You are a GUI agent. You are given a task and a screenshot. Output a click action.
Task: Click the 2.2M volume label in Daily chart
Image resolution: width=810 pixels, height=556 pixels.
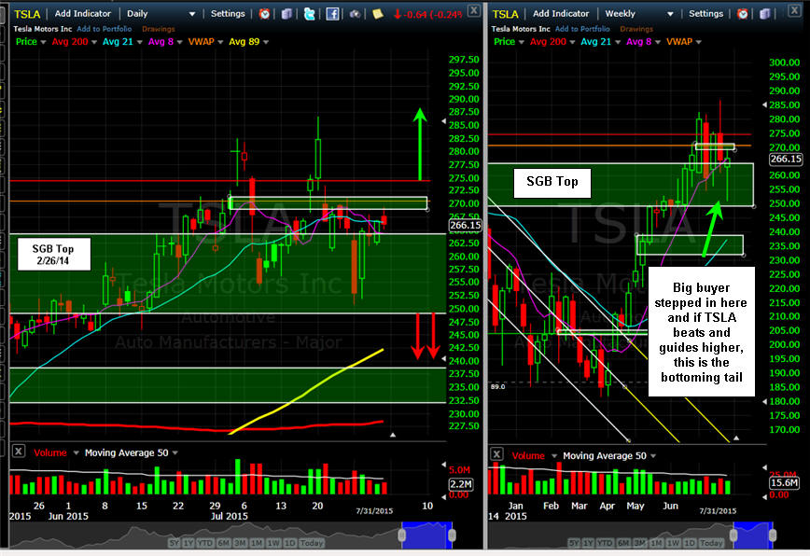pyautogui.click(x=460, y=484)
